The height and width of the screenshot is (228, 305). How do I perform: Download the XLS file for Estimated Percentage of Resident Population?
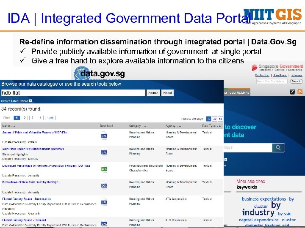pyautogui.click(x=104, y=169)
